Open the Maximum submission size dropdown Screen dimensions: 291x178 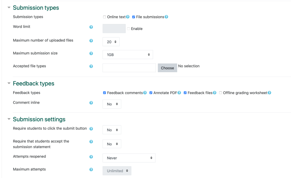pyautogui.click(x=128, y=55)
